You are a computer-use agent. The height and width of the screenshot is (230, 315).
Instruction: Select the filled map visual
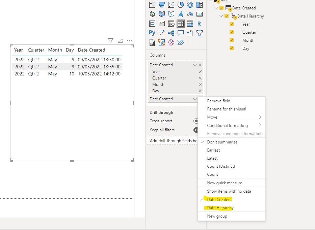click(x=161, y=14)
